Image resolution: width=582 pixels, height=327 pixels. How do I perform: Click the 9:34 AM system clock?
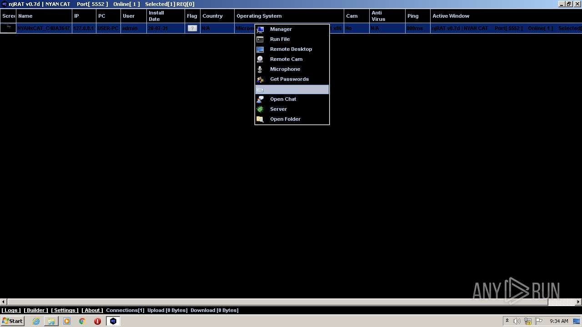tap(559, 321)
